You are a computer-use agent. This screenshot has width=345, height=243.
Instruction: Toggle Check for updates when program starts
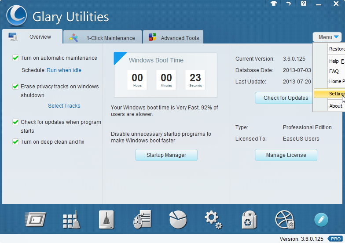pyautogui.click(x=15, y=122)
